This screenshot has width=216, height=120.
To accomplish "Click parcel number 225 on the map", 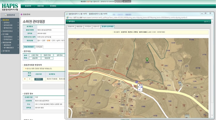I will 166,66.
